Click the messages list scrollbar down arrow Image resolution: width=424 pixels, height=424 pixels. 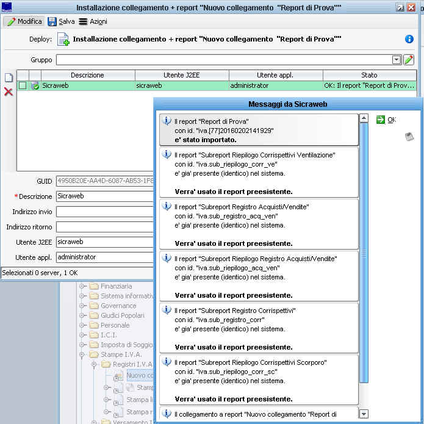coord(364,414)
